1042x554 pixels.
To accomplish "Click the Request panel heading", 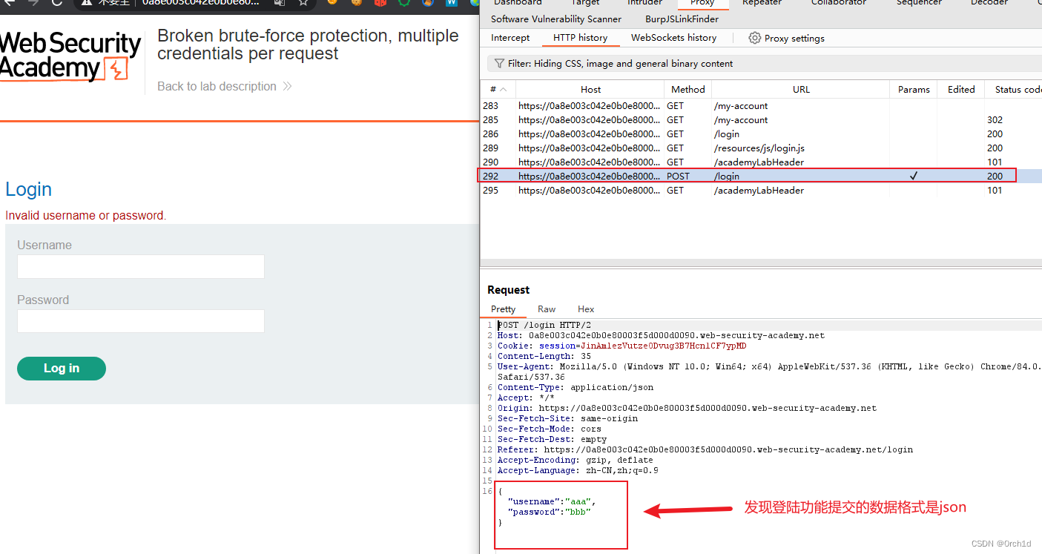I will [x=509, y=290].
